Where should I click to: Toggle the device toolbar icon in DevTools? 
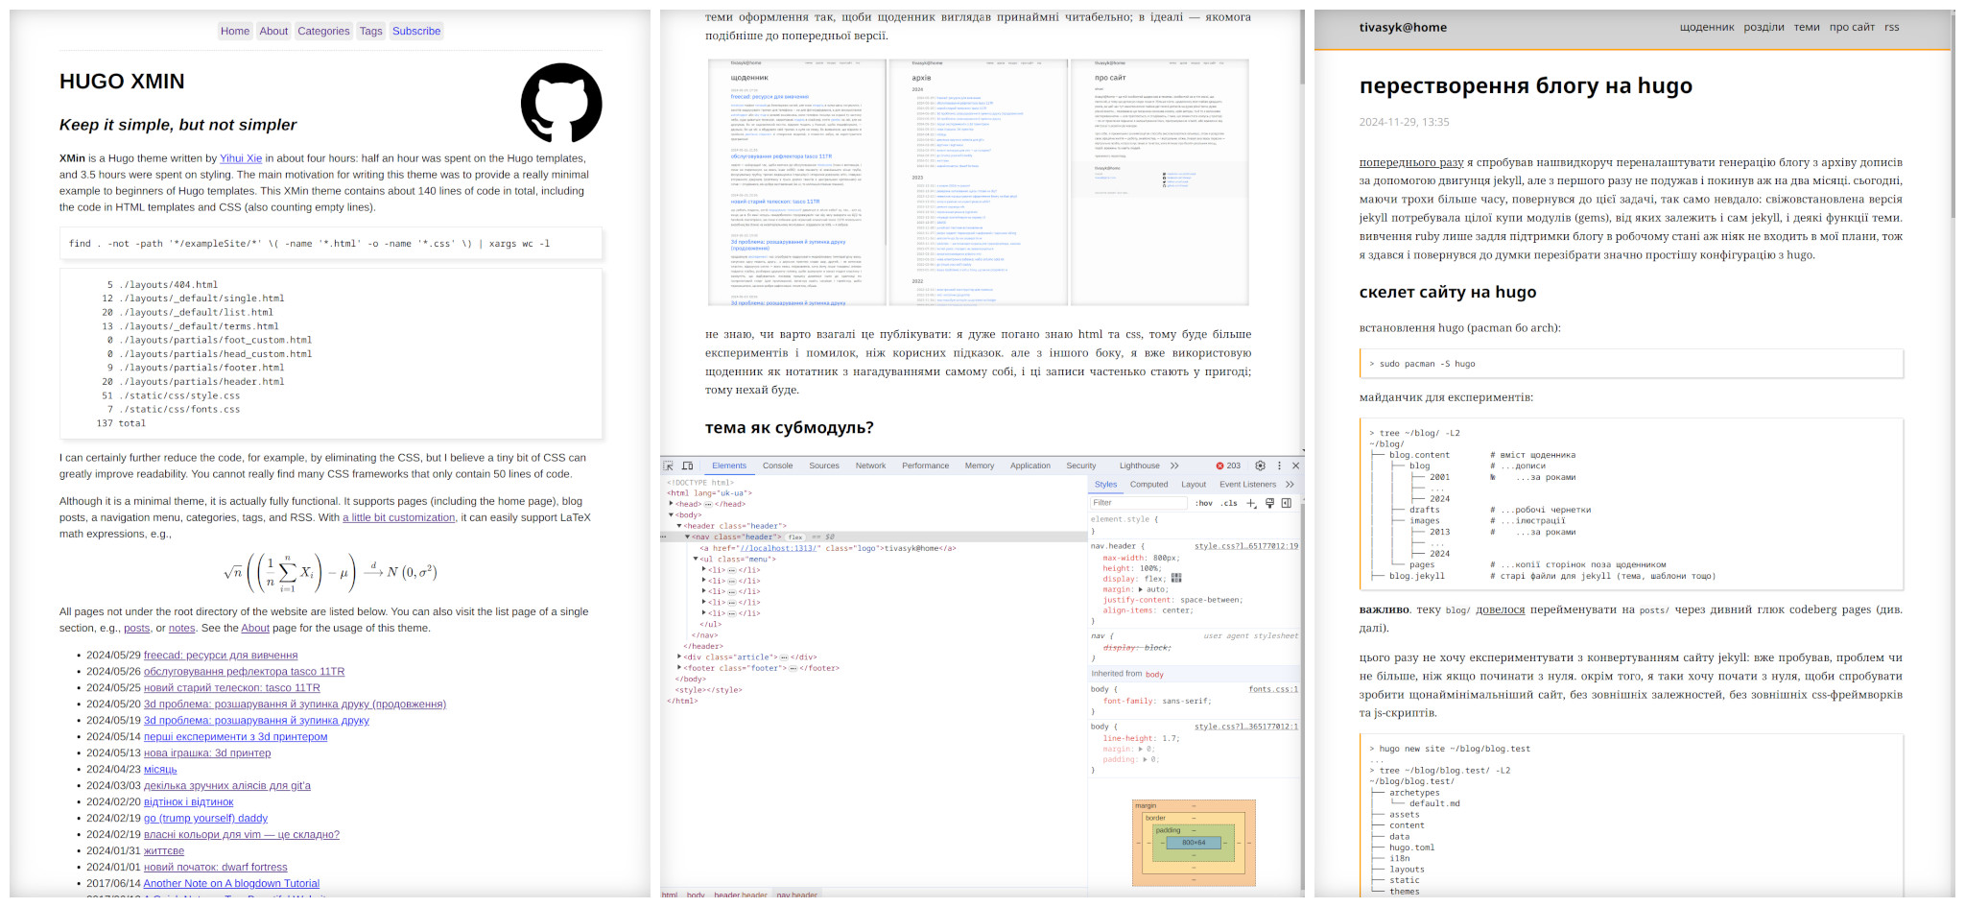(688, 465)
